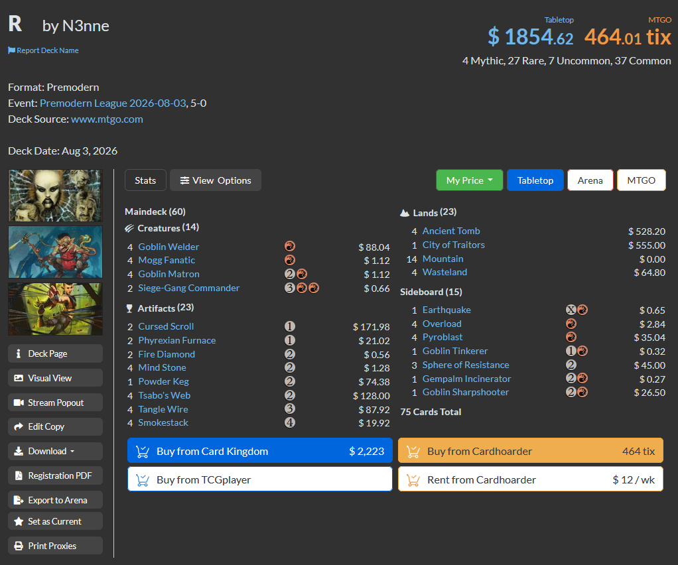Click the cart icon on Buy from Card Kingdom

click(x=143, y=452)
